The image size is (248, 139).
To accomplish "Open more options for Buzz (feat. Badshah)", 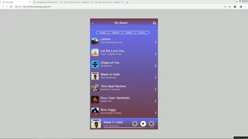I will click(x=155, y=101).
